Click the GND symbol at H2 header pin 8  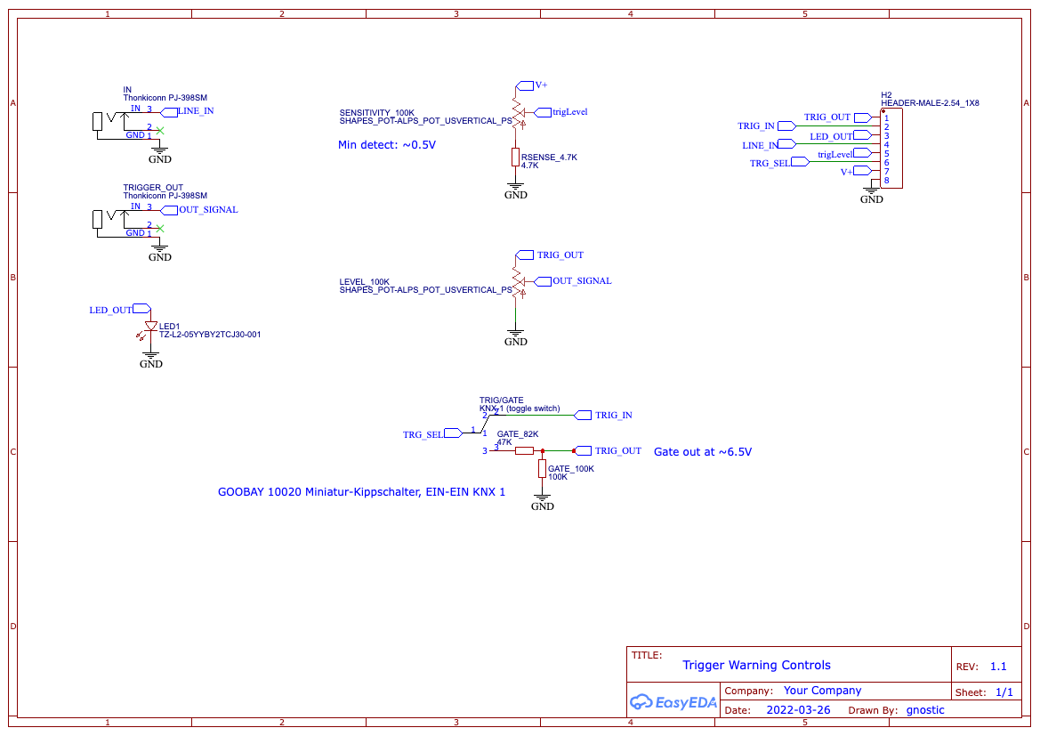pyautogui.click(x=872, y=195)
